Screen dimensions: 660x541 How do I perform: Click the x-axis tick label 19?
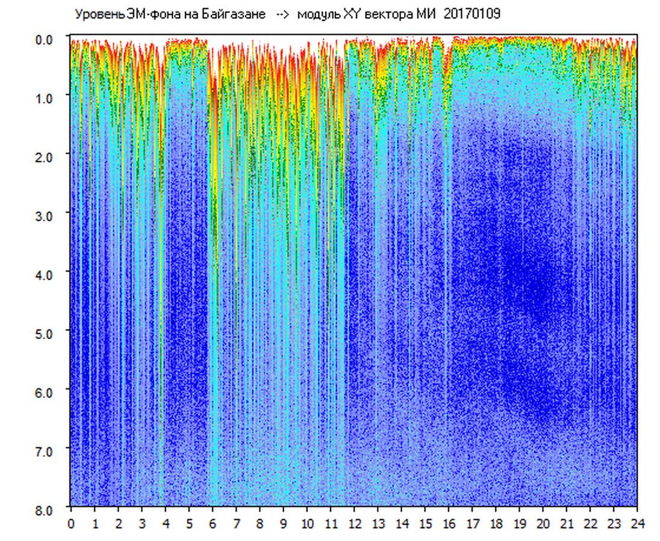coord(519,524)
